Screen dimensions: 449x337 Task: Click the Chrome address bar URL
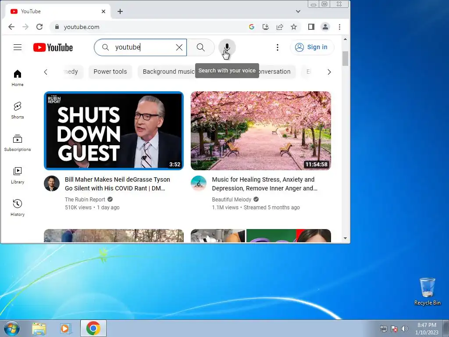tap(82, 27)
